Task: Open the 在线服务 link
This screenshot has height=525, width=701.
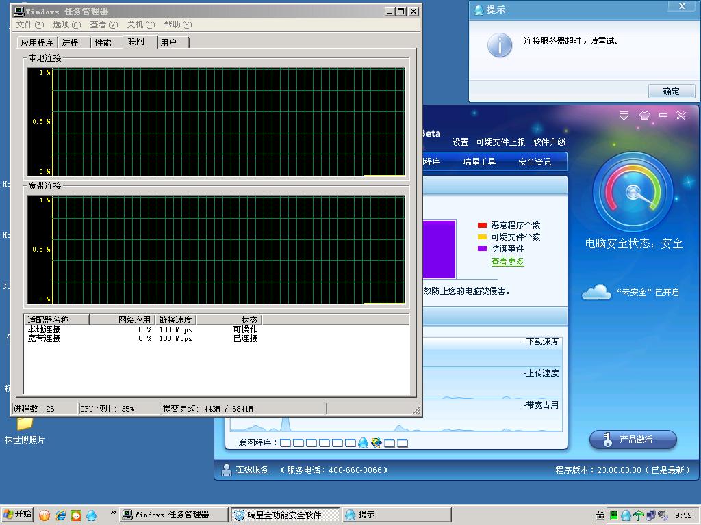Action: [252, 470]
